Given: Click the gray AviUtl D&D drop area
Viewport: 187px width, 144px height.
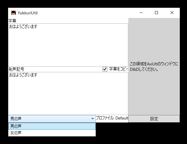Looking at the screenshot, I should pyautogui.click(x=154, y=66).
